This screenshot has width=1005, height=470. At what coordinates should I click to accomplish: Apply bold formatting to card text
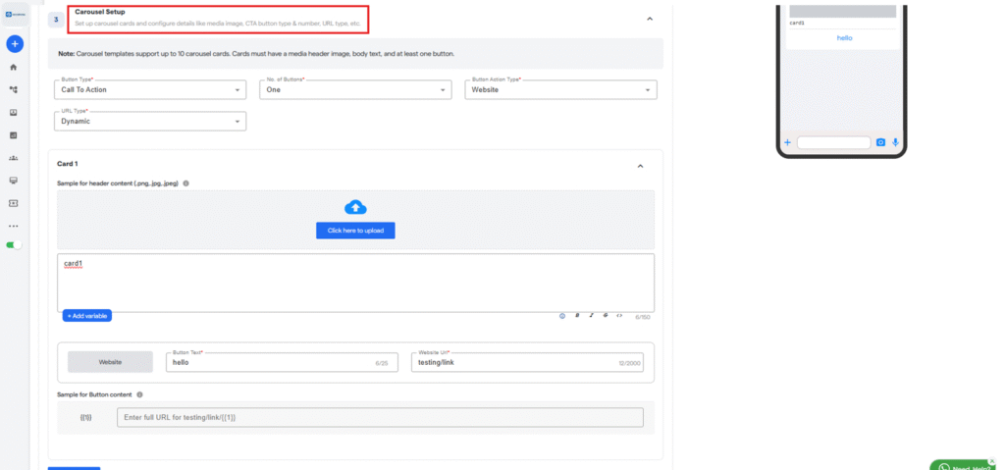577,316
